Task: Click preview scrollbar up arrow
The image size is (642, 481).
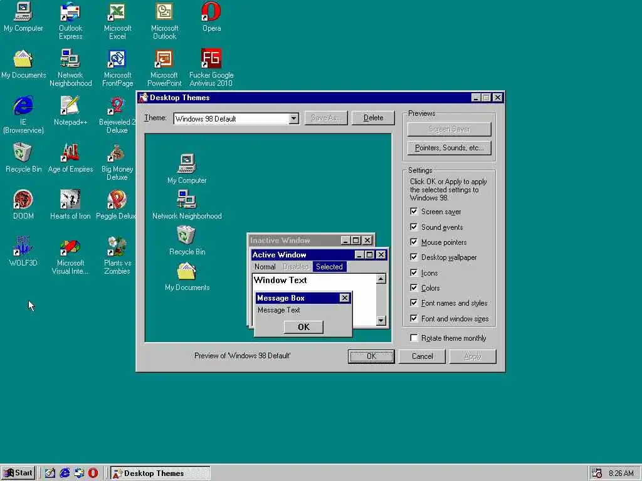Action: click(381, 279)
